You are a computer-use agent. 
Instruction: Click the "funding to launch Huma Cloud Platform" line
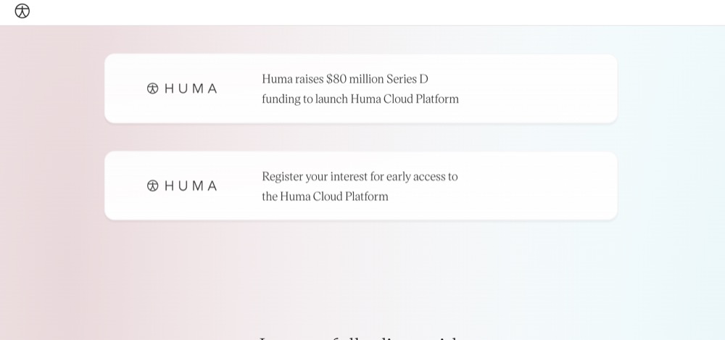(x=360, y=99)
